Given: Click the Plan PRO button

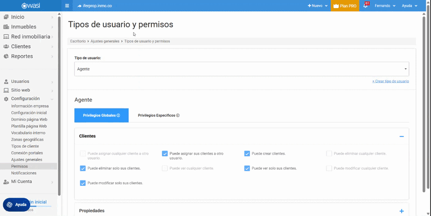Looking at the screenshot, I should (x=345, y=6).
